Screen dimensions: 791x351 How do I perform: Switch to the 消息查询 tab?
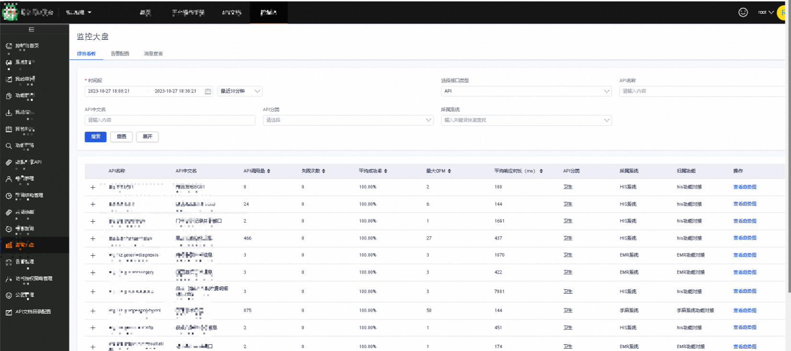coord(153,54)
